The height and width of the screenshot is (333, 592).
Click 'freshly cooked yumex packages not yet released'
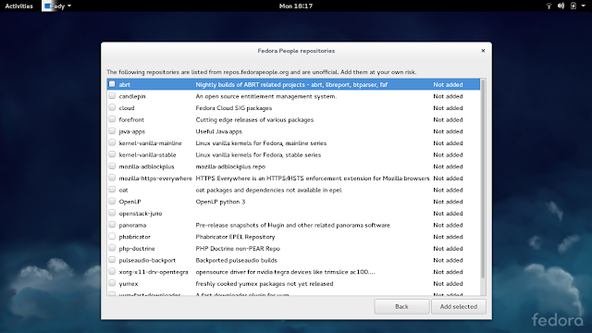pos(265,284)
